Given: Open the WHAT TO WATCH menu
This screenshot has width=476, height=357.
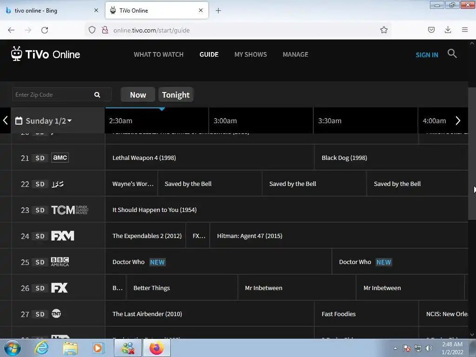Looking at the screenshot, I should tap(159, 55).
